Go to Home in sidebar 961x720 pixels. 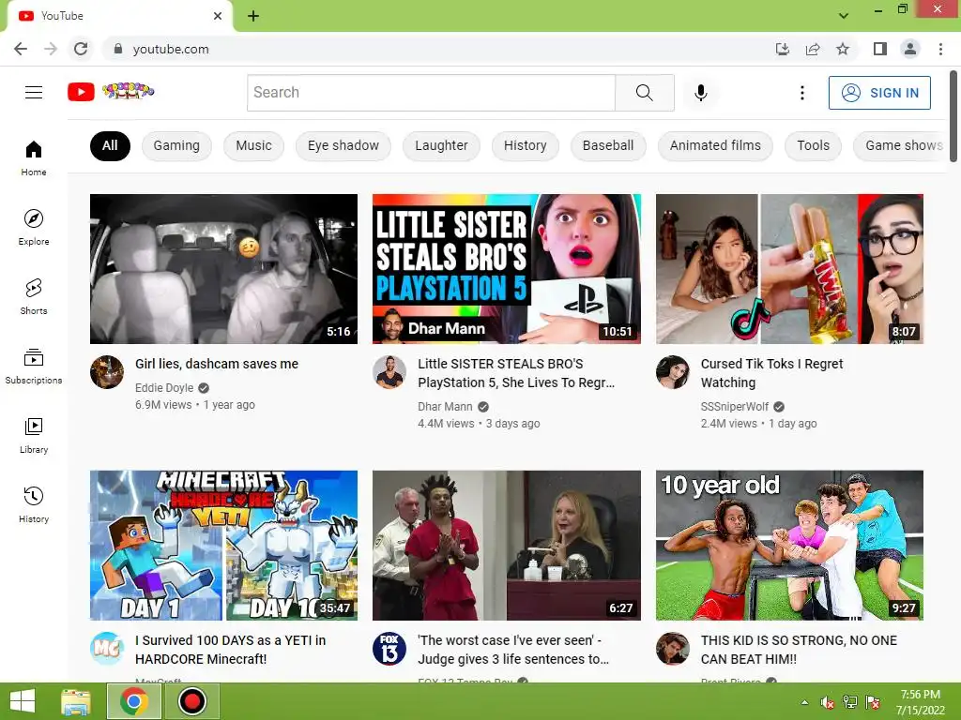tap(34, 157)
